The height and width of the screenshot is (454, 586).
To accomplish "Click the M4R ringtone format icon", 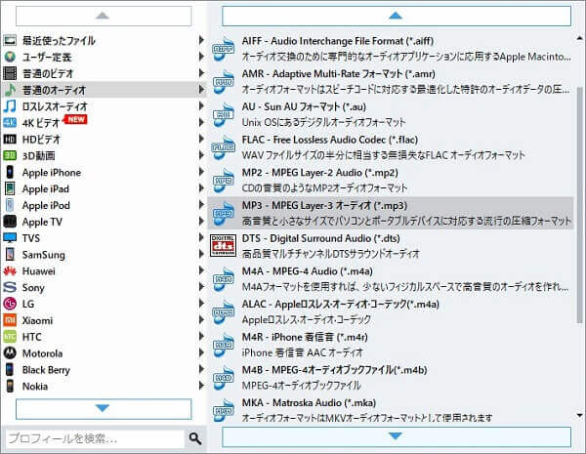I will click(x=223, y=345).
